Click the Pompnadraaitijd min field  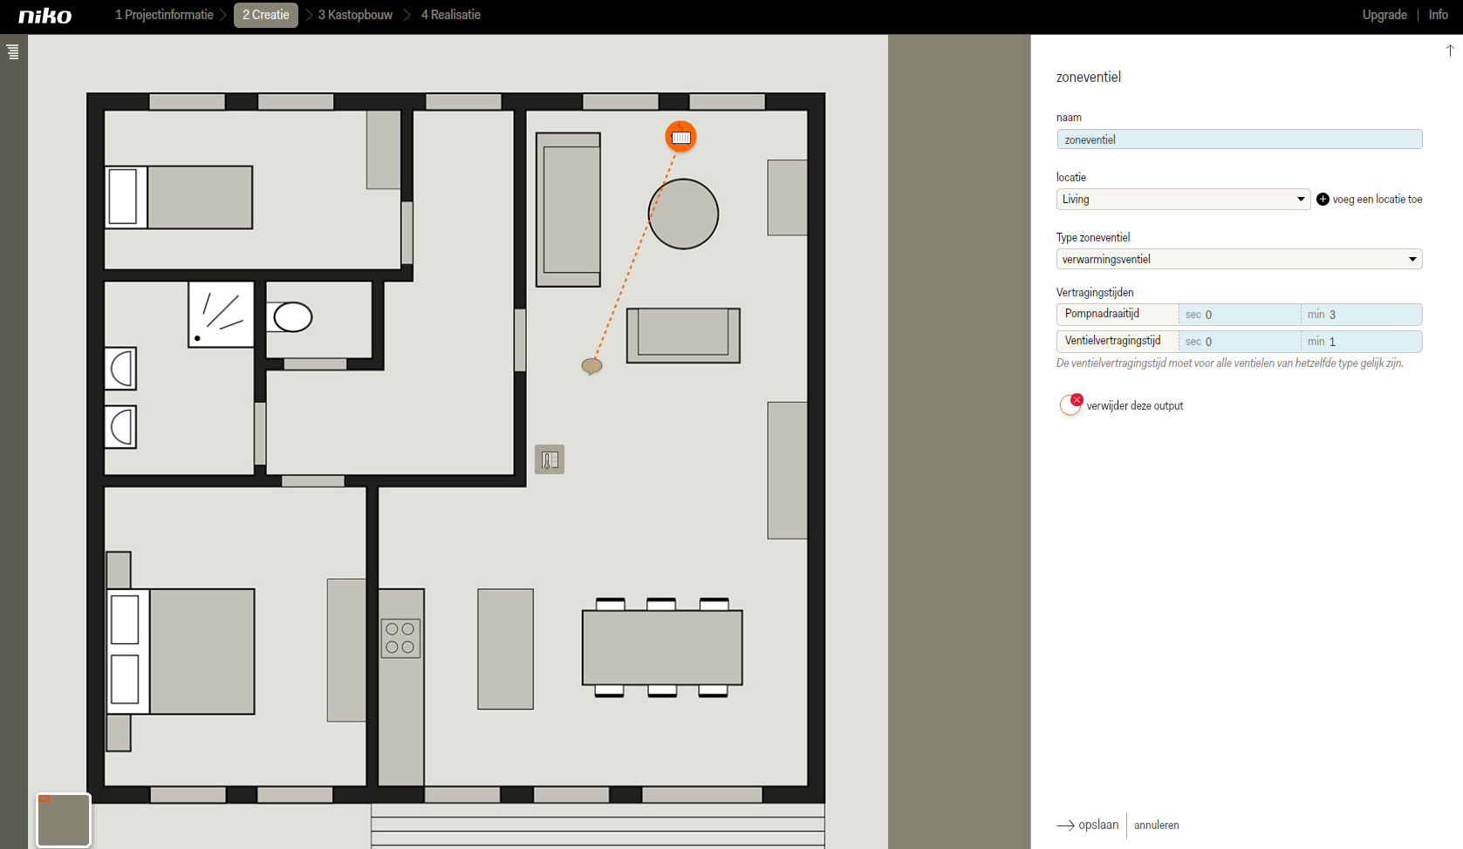point(1361,315)
